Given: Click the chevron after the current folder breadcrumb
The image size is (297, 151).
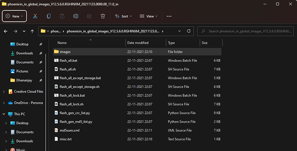Looking at the screenshot, I should point(162,31).
